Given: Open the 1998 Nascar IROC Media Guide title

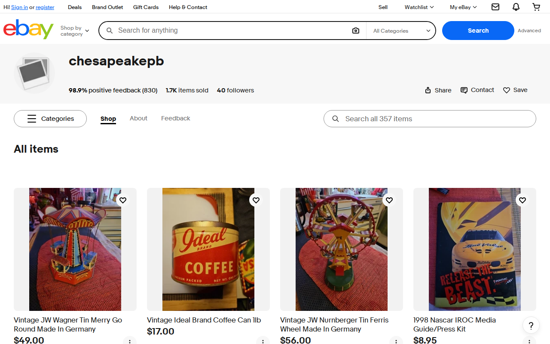Looking at the screenshot, I should click(x=455, y=325).
